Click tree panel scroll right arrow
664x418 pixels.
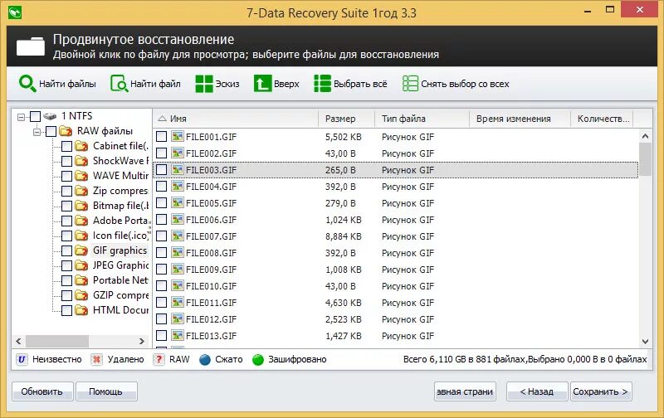pos(142,341)
